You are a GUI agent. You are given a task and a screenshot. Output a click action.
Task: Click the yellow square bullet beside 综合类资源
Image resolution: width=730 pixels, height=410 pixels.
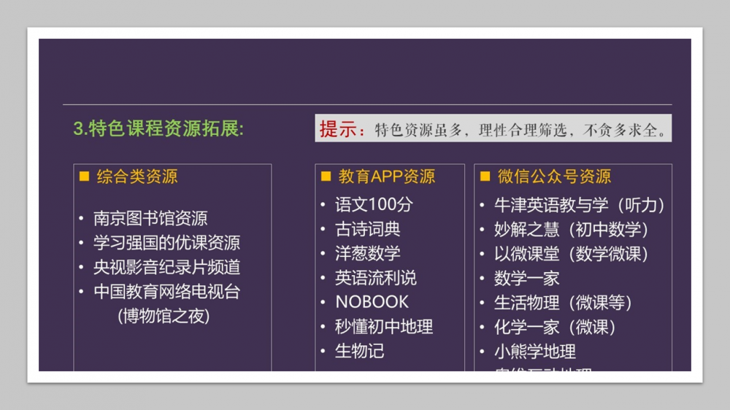click(x=84, y=177)
